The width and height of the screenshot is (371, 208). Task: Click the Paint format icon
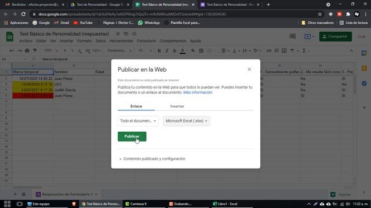point(35,51)
